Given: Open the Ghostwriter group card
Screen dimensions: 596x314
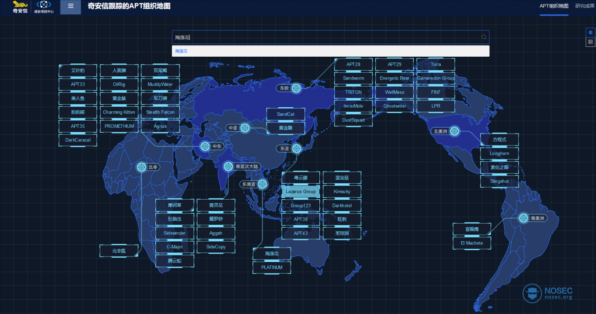Looking at the screenshot, I should point(394,106).
